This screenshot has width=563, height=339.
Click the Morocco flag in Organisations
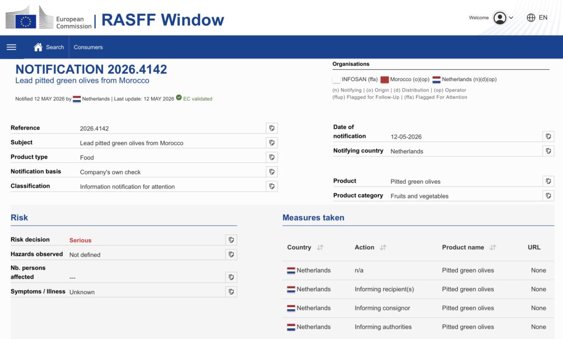coord(384,80)
